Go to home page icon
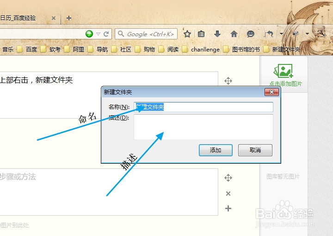333x236 pixels. (x=234, y=34)
